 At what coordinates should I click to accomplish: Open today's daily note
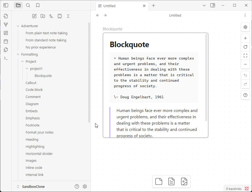[6, 41]
